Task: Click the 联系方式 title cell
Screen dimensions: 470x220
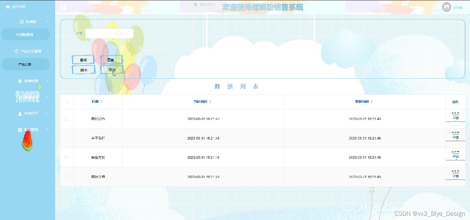Action: pos(98,157)
